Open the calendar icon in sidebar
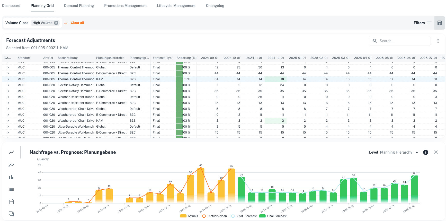 [x=11, y=202]
